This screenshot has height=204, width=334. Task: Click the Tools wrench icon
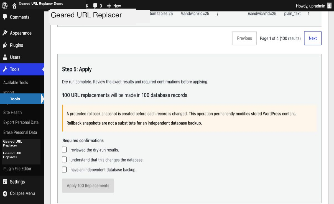point(5,69)
